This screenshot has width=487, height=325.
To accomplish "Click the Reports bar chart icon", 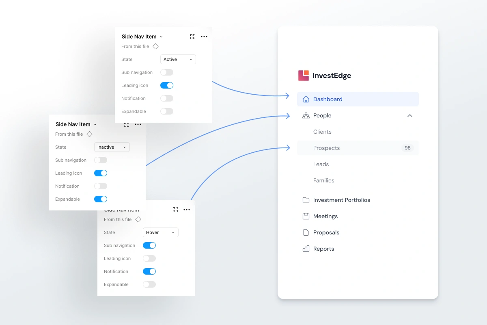I will click(x=306, y=249).
